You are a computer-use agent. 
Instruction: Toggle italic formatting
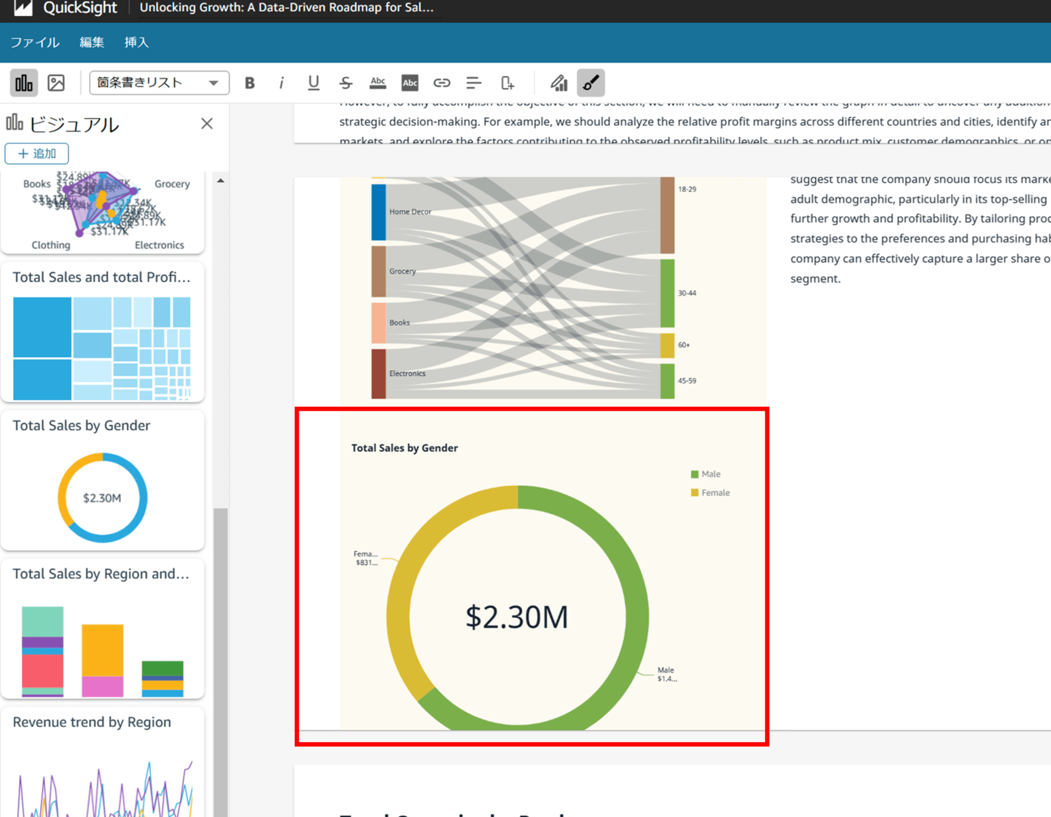[282, 83]
